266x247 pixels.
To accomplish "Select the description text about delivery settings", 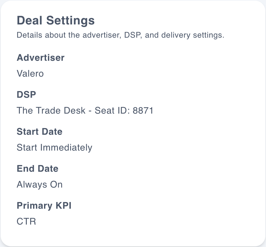I will click(120, 35).
